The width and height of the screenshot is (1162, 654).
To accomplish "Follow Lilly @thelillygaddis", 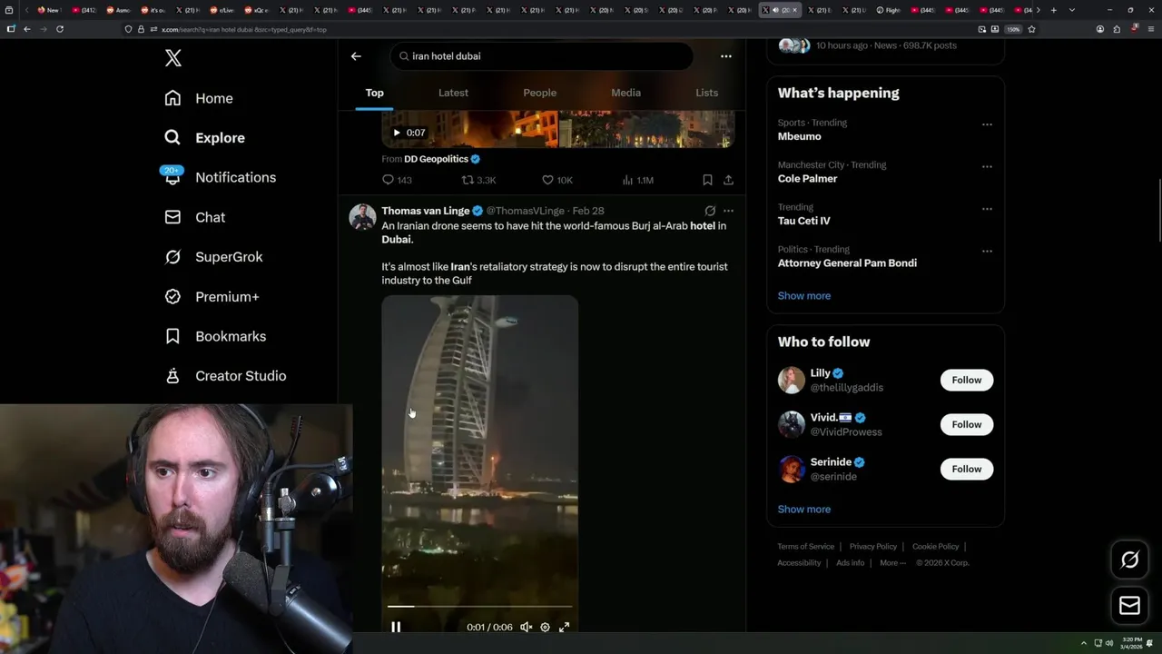I will 966,380.
